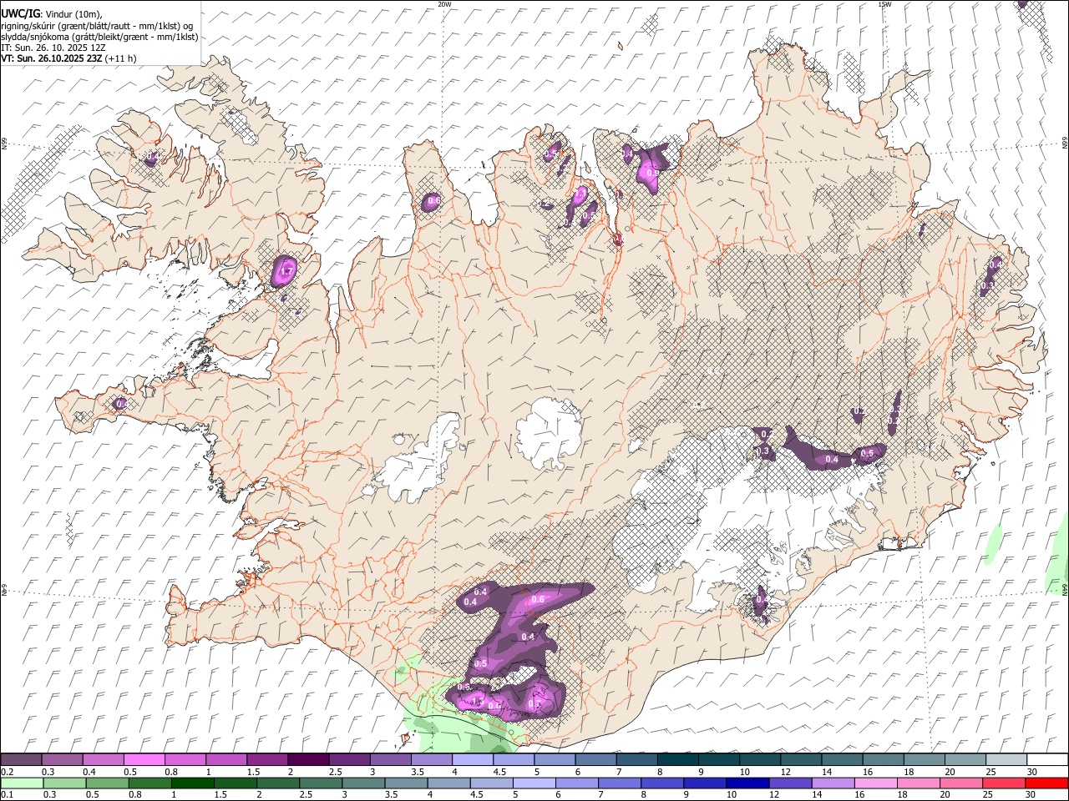The image size is (1069, 801).
Task: Select the 'rigning/skúrir' legend description line
Action: 97,26
